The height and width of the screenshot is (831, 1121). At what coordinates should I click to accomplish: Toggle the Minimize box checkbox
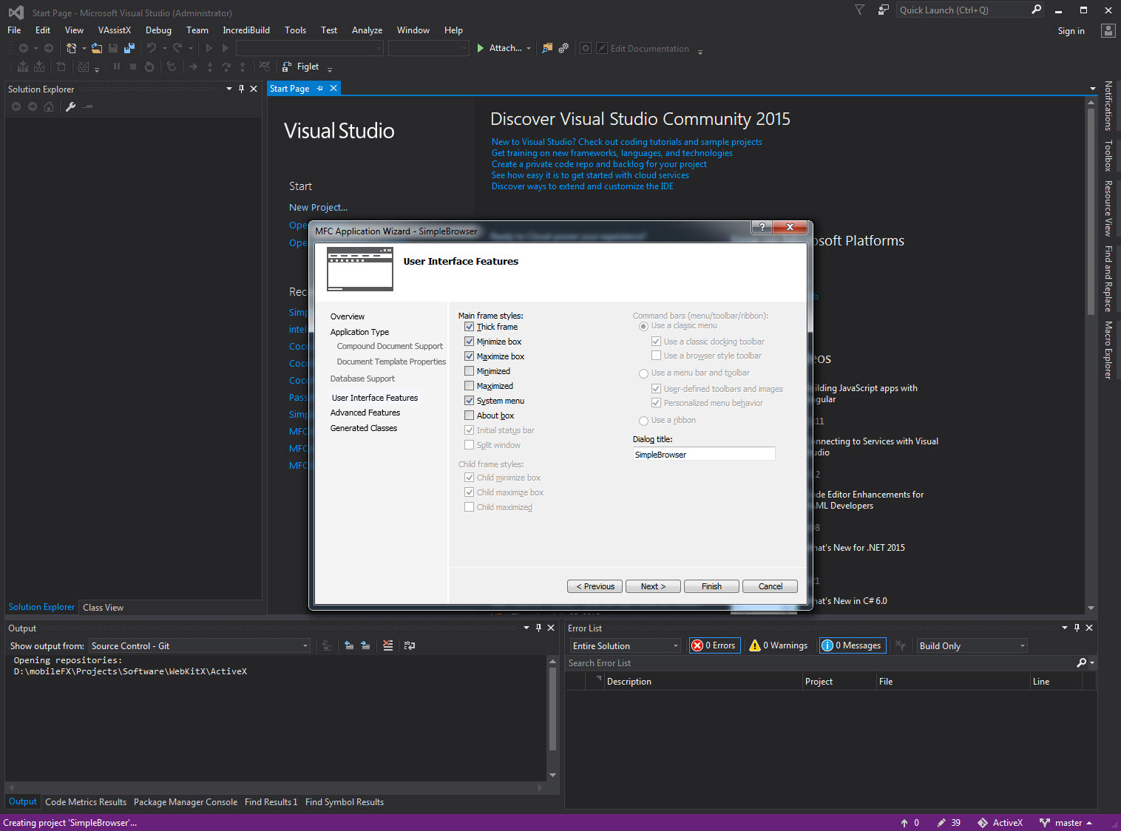pyautogui.click(x=469, y=342)
